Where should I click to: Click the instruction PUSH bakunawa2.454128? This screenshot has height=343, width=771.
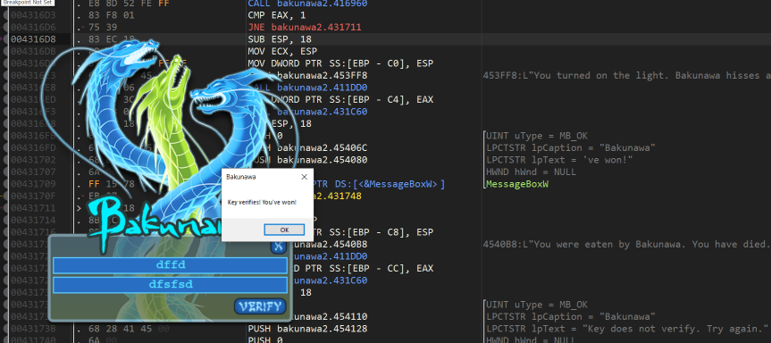[x=308, y=329]
